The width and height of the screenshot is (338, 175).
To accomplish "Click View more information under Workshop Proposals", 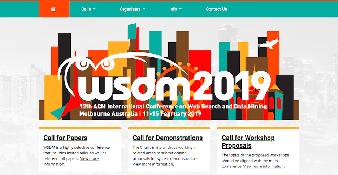I will 263,166.
